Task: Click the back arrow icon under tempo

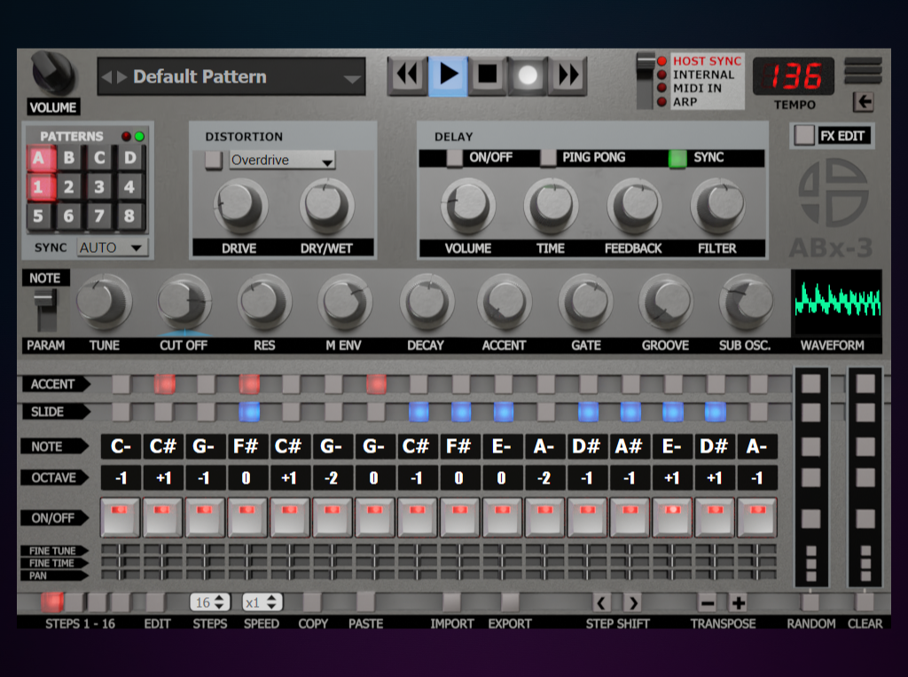Action: [x=863, y=102]
